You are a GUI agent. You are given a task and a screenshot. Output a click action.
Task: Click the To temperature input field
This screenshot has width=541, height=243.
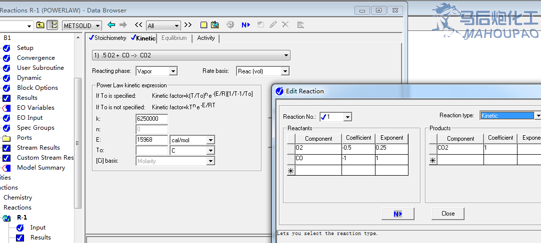(x=152, y=150)
